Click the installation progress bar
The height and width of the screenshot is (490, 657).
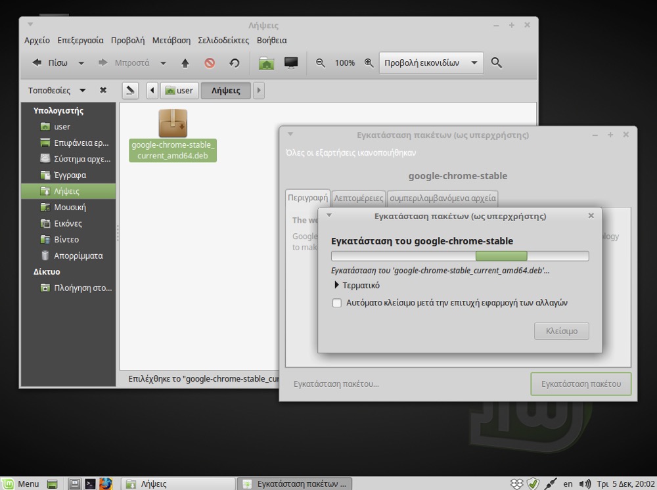(460, 256)
